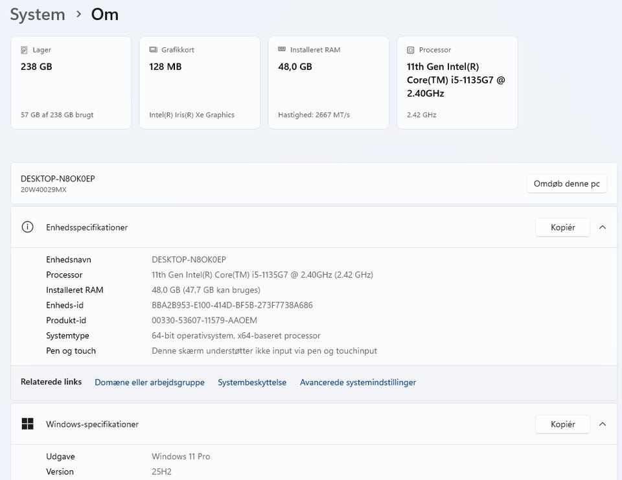This screenshot has height=480, width=622.
Task: Click Intel(R) Iris(R) Xe Graphics text
Action: 192,115
